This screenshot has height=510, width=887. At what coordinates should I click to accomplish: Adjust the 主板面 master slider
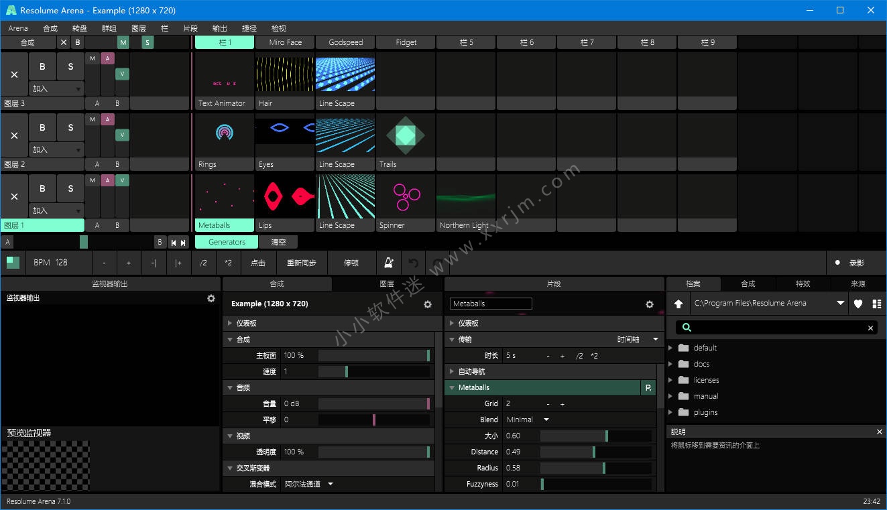coord(374,355)
